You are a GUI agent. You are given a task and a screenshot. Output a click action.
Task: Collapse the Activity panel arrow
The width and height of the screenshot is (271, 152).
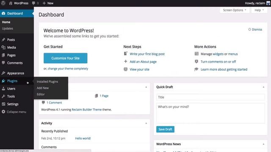(x=146, y=123)
